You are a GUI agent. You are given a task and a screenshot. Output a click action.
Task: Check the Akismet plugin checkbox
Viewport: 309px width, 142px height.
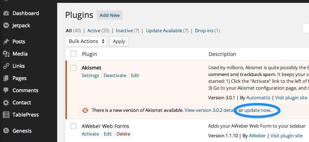tap(73, 68)
